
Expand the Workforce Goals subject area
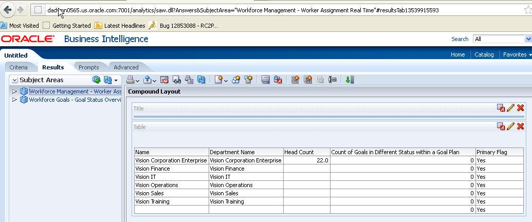(14, 100)
